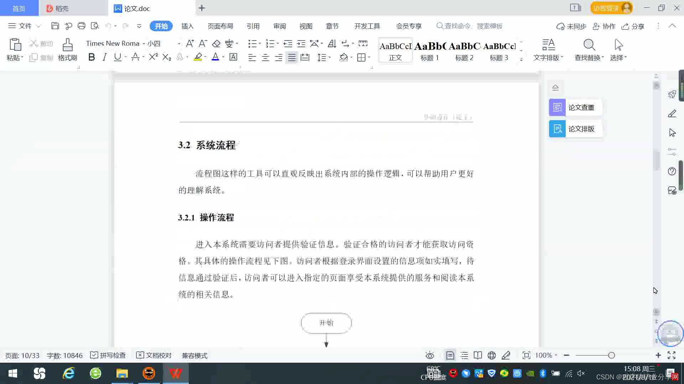Click the zoom slider handle
The width and height of the screenshot is (684, 384).
pyautogui.click(x=612, y=356)
